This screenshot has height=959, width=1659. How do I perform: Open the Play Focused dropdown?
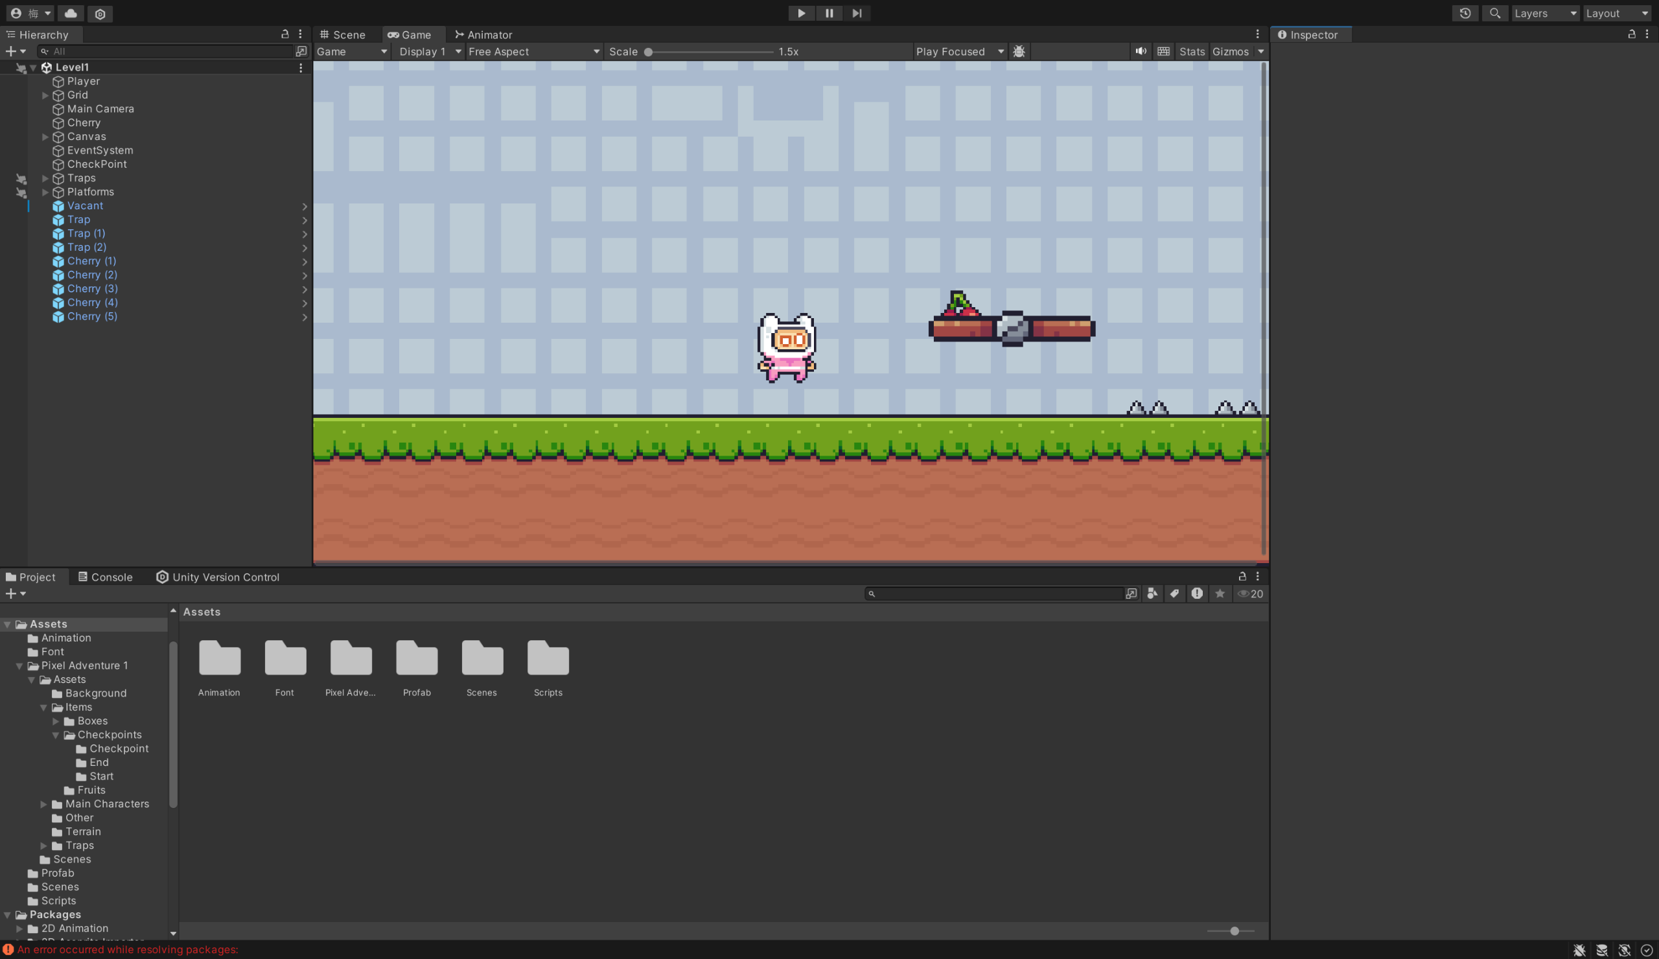point(960,51)
